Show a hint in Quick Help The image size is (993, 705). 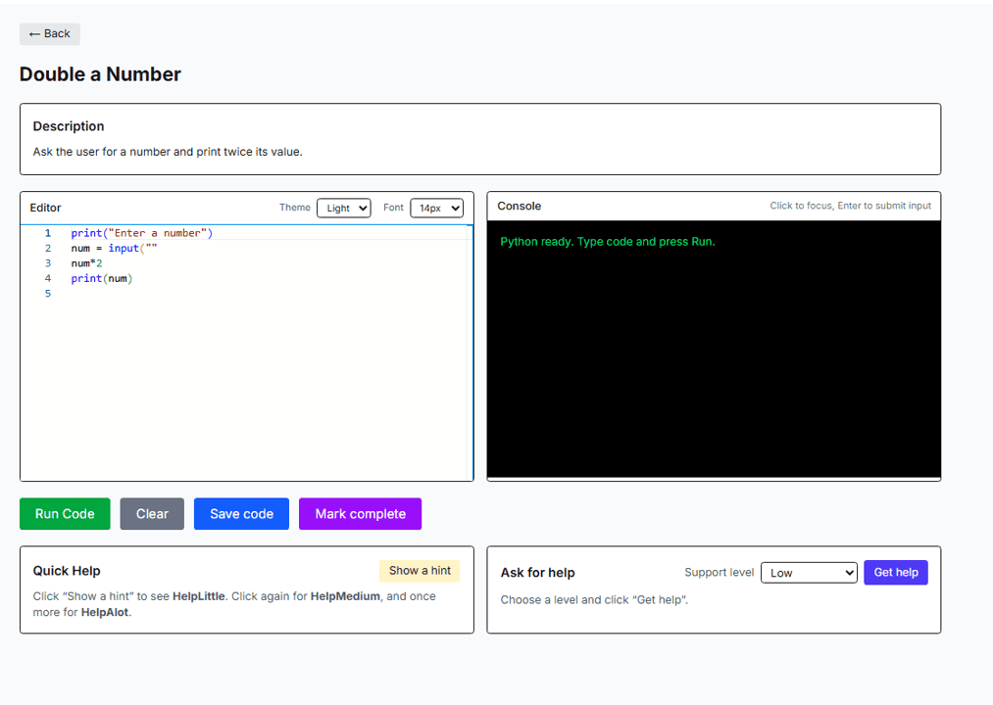(420, 571)
